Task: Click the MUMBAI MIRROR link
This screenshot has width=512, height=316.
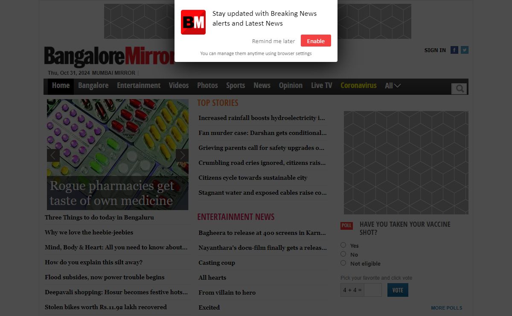Action: [x=113, y=73]
